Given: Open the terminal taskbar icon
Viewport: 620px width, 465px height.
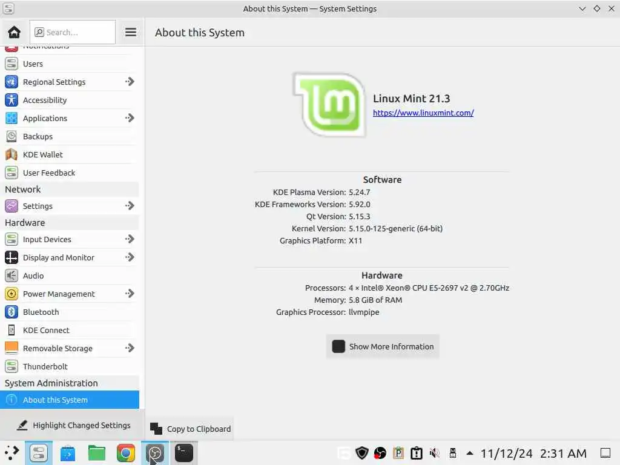Looking at the screenshot, I should pos(184,453).
